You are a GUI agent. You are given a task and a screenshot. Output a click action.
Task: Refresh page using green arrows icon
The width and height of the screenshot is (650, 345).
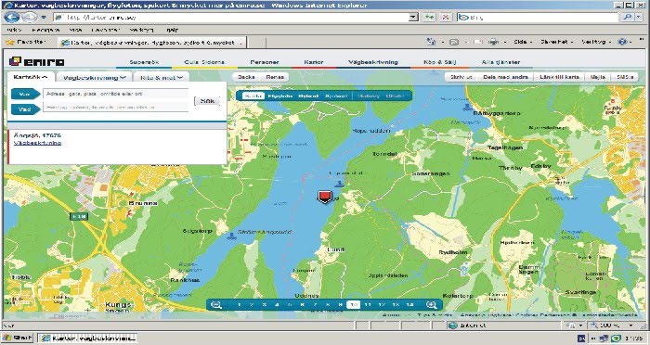click(x=429, y=18)
